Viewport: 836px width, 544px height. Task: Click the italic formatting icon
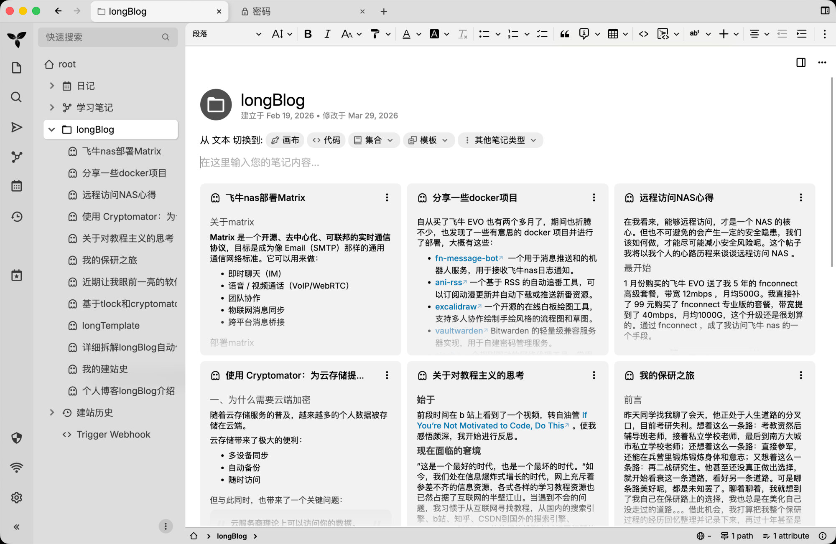coord(327,34)
